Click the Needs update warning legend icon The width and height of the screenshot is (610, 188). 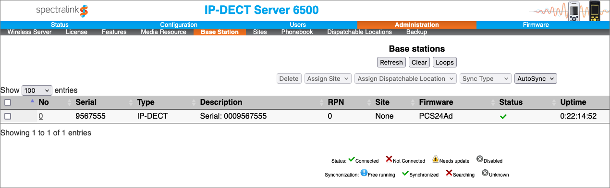[x=435, y=159]
